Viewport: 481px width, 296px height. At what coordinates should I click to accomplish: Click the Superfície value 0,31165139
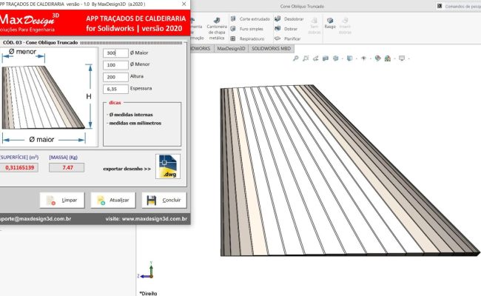coord(19,168)
